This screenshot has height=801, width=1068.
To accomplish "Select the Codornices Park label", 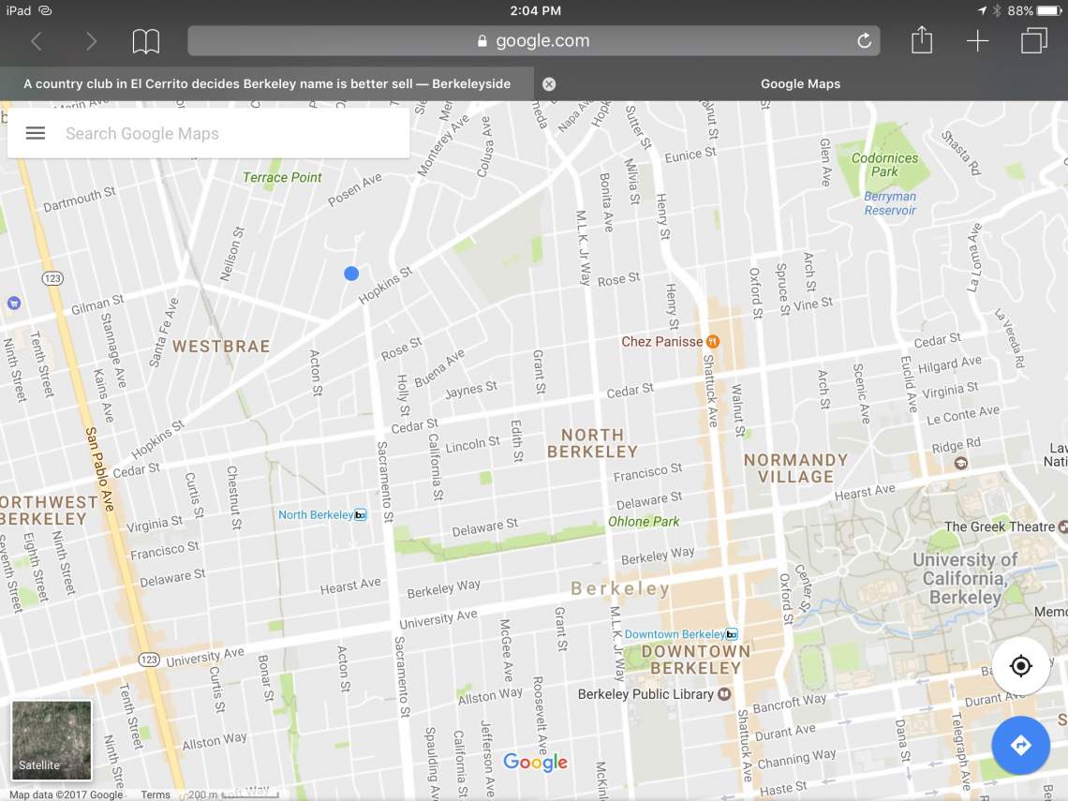I will click(884, 165).
